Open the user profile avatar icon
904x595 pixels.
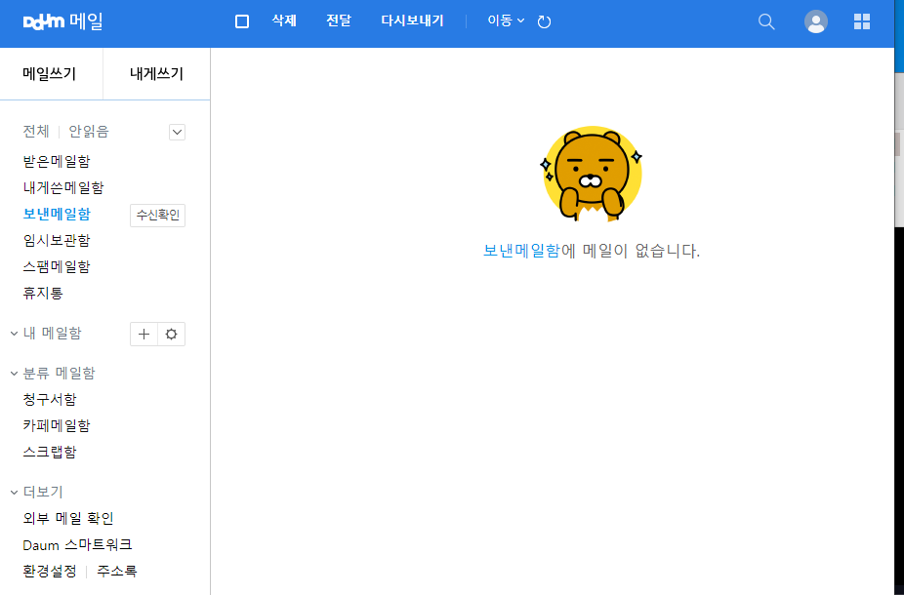[816, 21]
